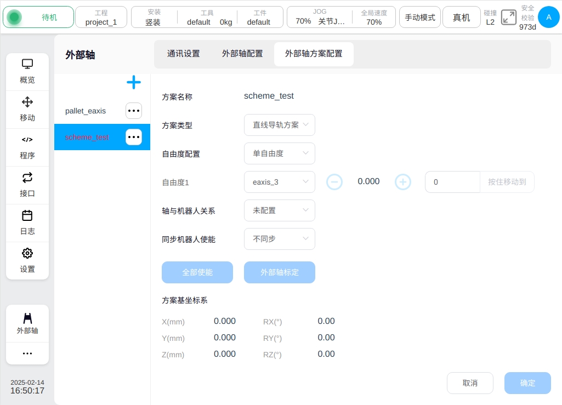Expand the 自由度配置 dropdown
Viewport: 562px width, 405px height.
(280, 153)
